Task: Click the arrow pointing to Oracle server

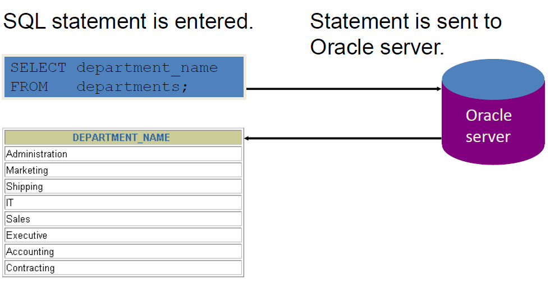Action: pos(343,89)
